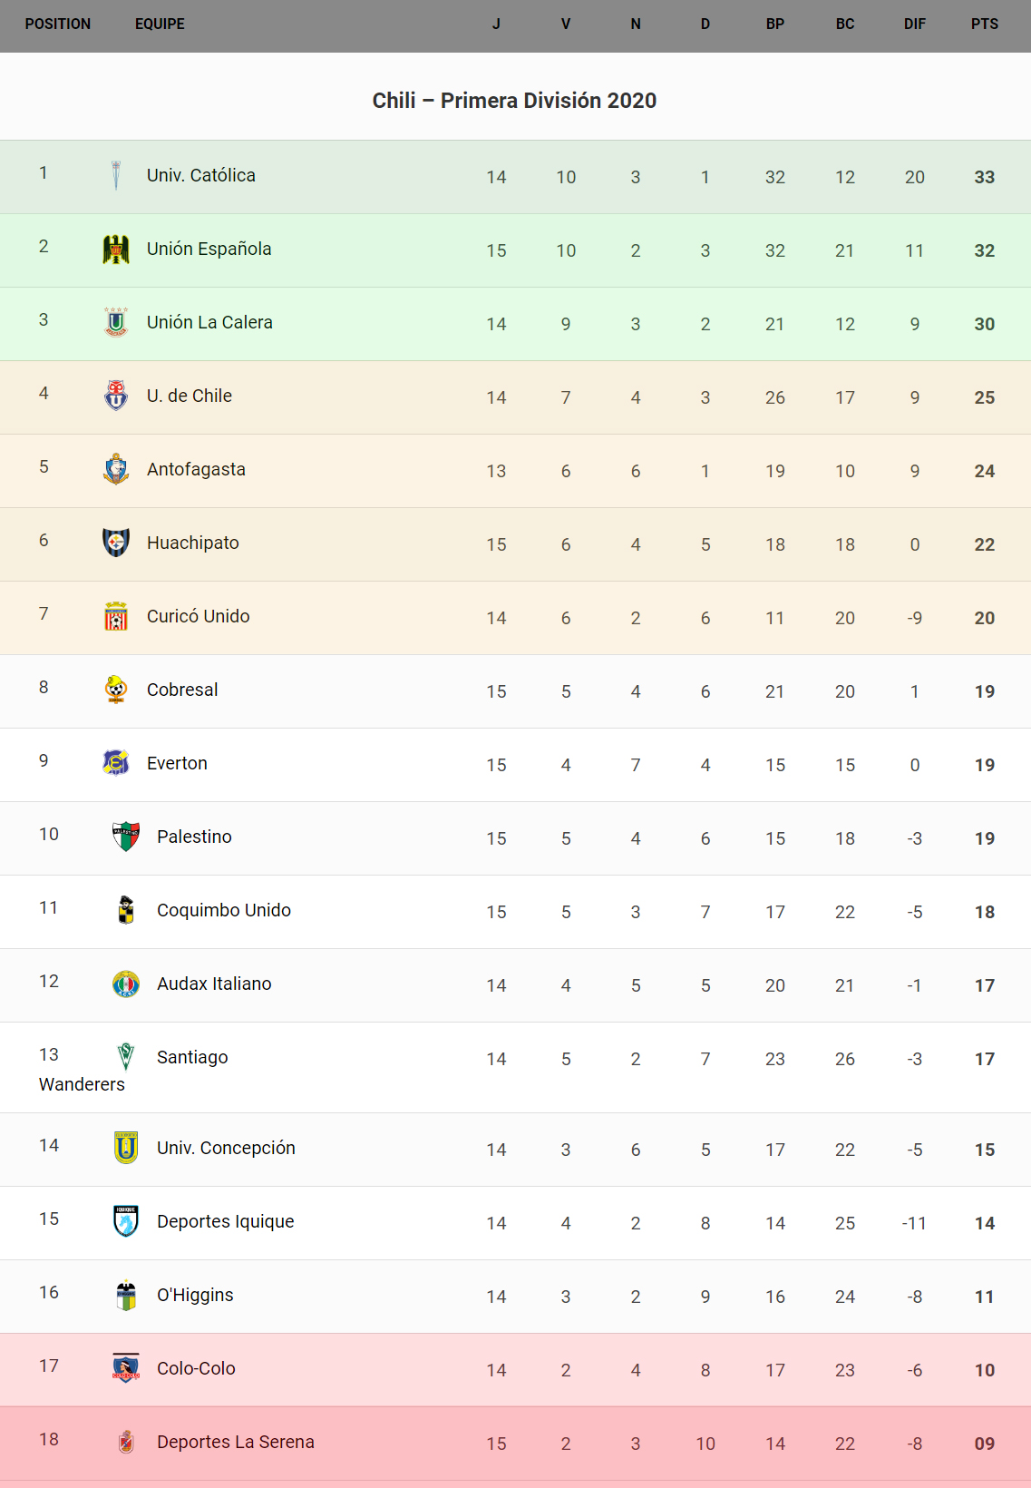Click the Everton club crest

tap(116, 763)
